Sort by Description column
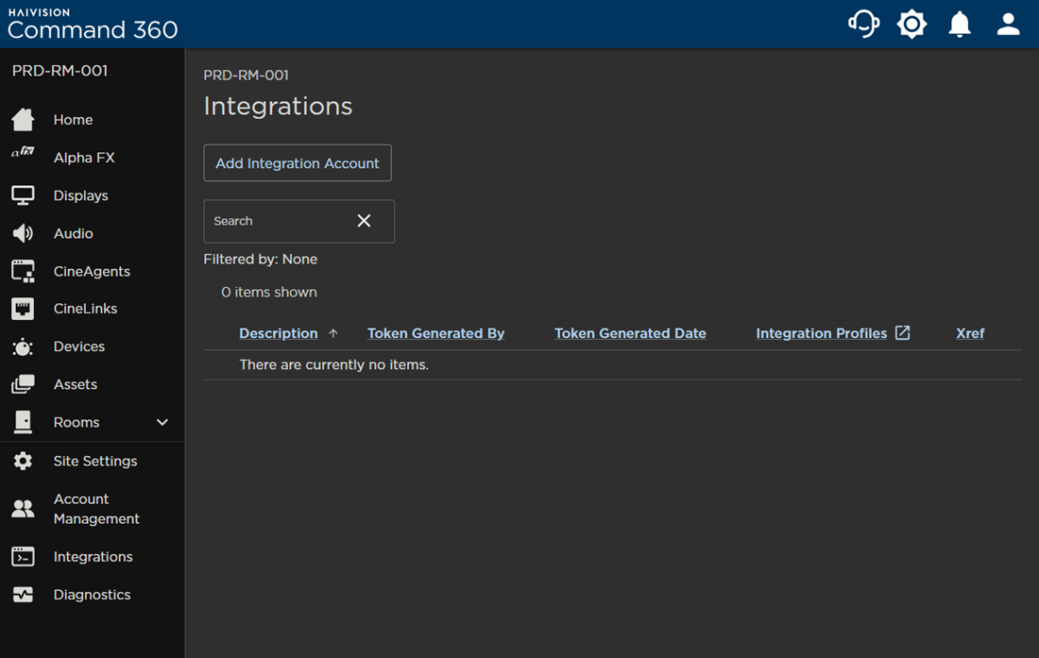Viewport: 1039px width, 658px height. pyautogui.click(x=279, y=333)
